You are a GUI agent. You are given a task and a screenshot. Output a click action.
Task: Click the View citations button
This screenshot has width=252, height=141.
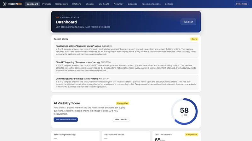(x=121, y=120)
